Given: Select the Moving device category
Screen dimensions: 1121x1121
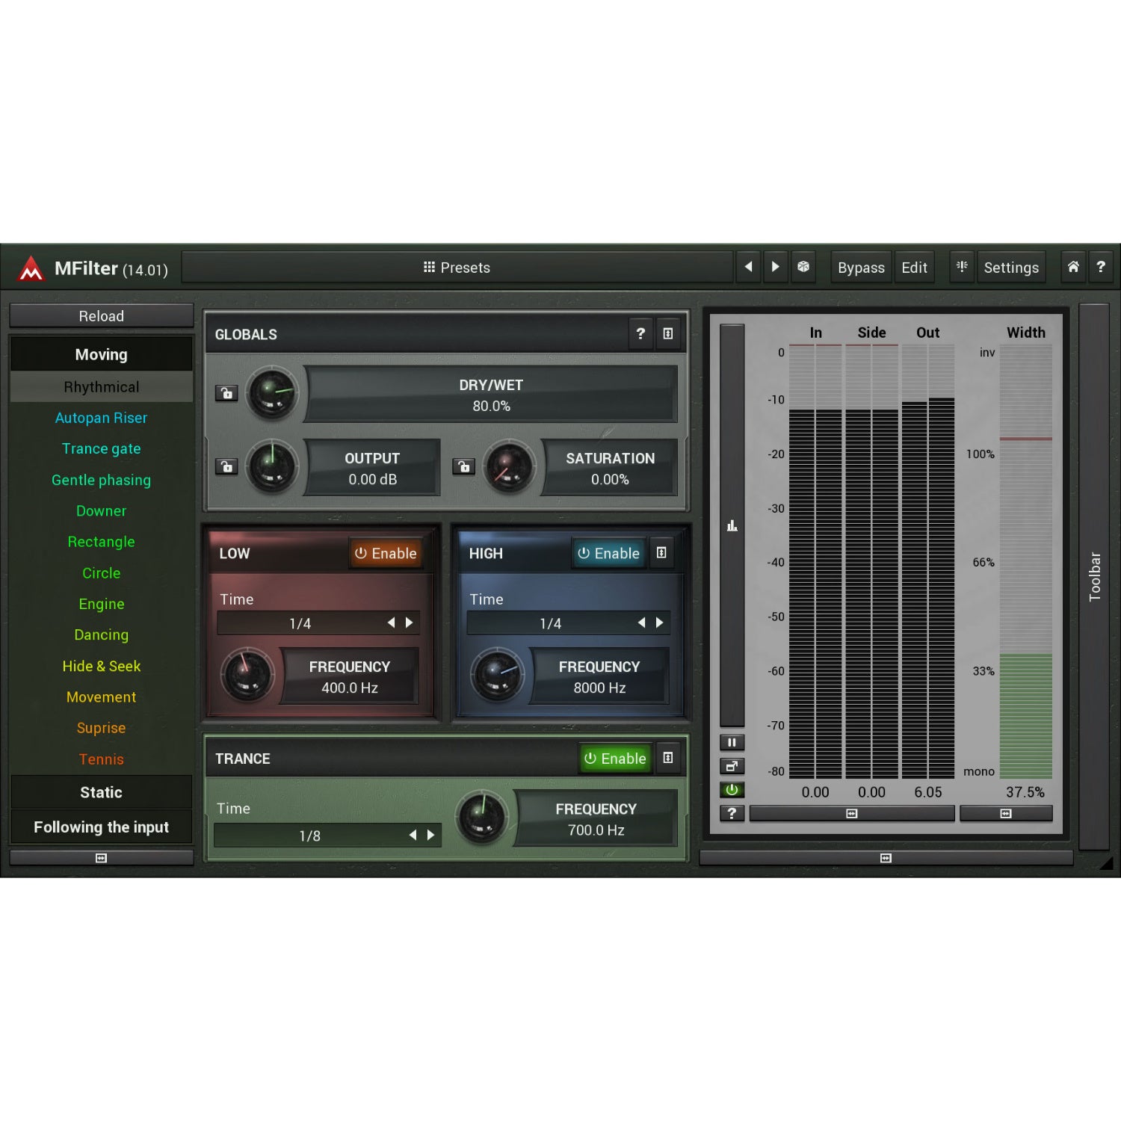Looking at the screenshot, I should click(102, 354).
